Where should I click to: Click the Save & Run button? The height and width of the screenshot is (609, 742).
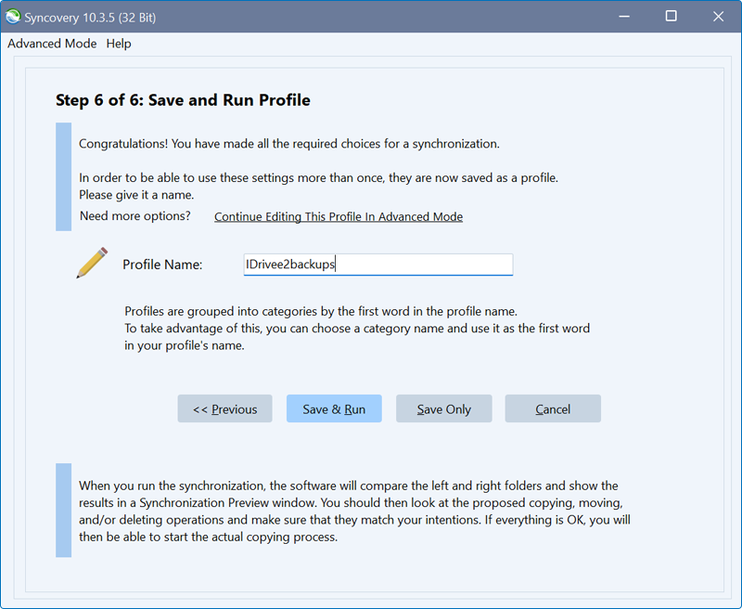coord(334,408)
